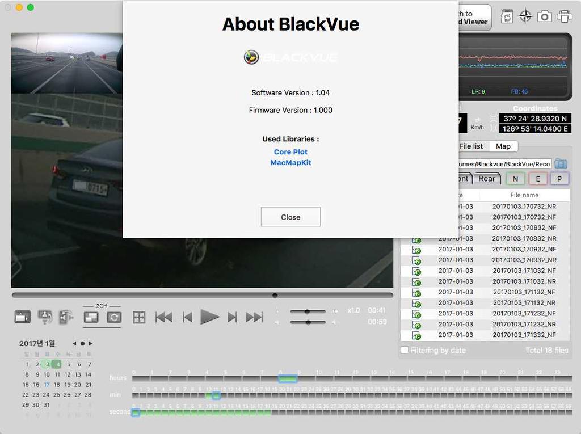Select January 17 in the calendar
Viewport: 581px width, 434px height.
[x=47, y=385]
